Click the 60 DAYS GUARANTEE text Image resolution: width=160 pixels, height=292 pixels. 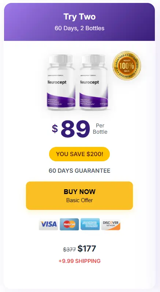79,170
